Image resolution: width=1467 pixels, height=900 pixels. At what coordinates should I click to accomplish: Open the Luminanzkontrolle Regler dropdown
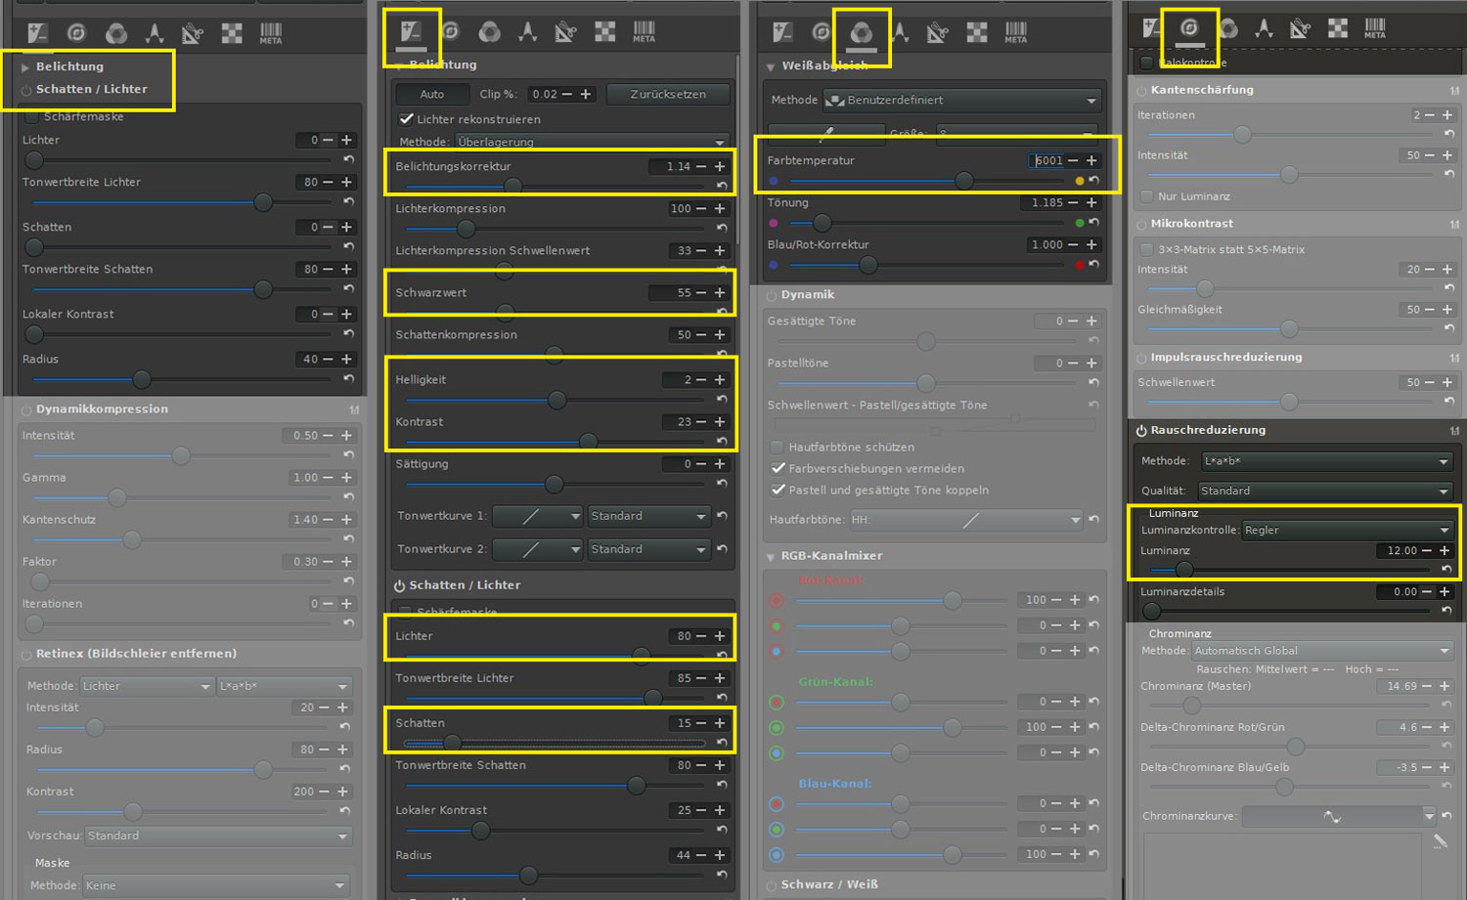[1347, 531]
